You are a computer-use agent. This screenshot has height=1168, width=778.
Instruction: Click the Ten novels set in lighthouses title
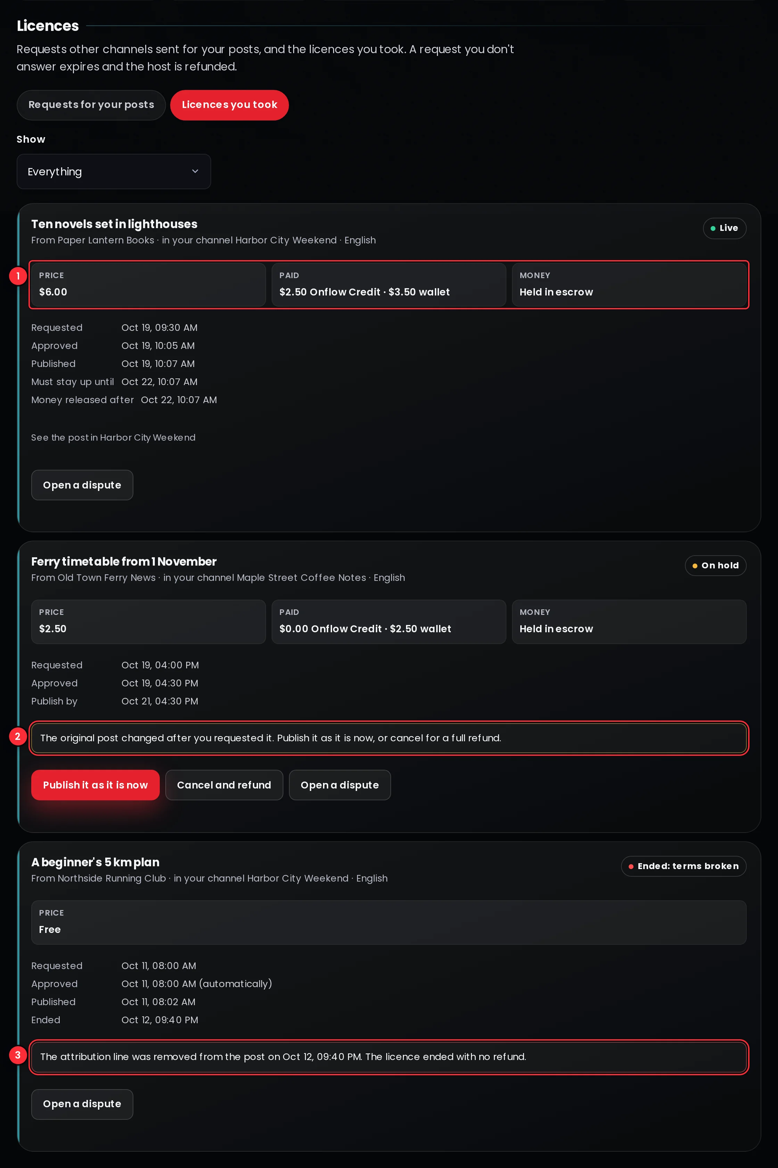(114, 224)
